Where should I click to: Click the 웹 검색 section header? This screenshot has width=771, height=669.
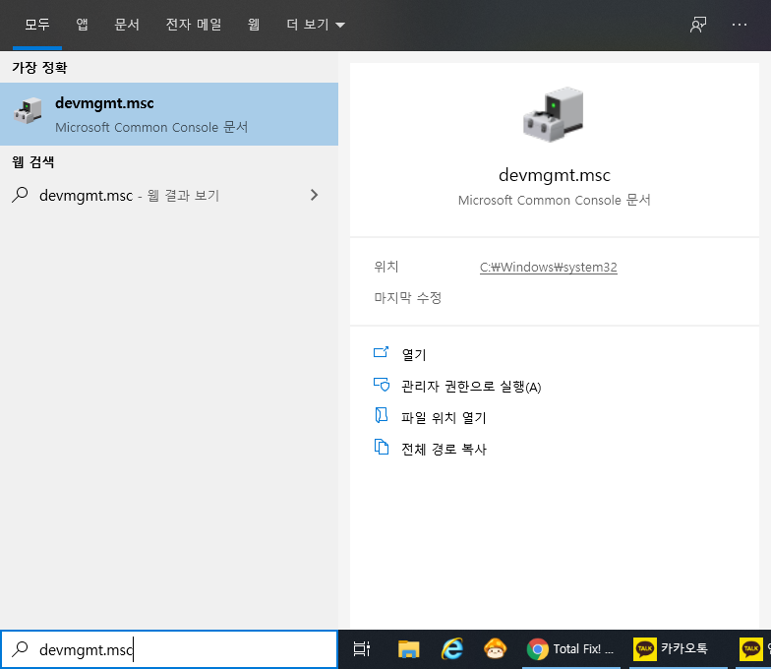pyautogui.click(x=33, y=161)
